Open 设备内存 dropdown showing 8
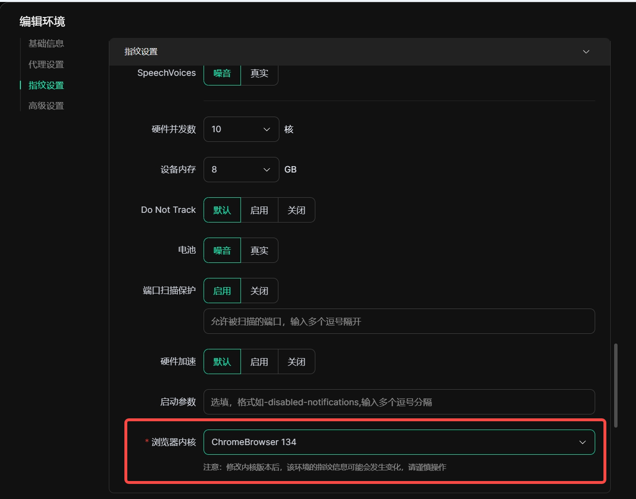The width and height of the screenshot is (636, 499). pyautogui.click(x=241, y=170)
